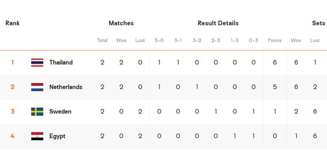Click the Matches group header
This screenshot has height=156, width=327.
tap(121, 23)
